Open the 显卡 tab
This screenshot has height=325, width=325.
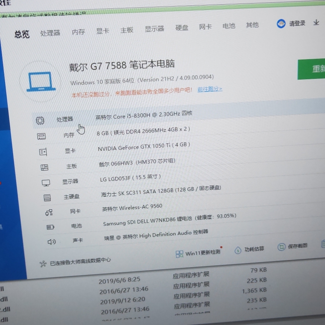[x=103, y=31]
